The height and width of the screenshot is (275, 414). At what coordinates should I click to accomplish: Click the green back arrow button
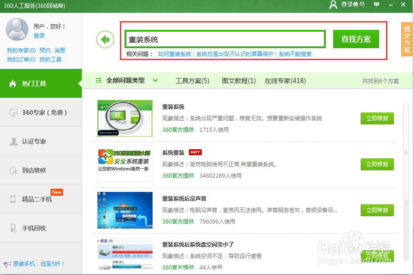tap(105, 39)
